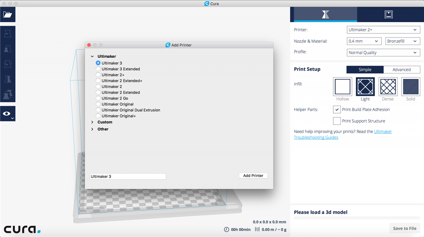The width and height of the screenshot is (424, 237).
Task: Select the Dense infill icon
Action: point(388,87)
